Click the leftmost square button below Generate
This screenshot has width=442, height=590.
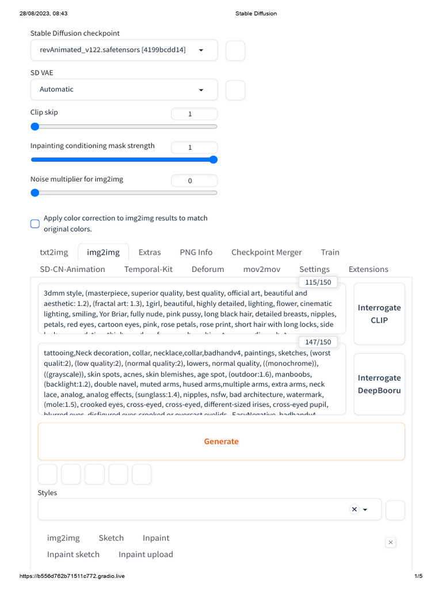click(x=48, y=474)
